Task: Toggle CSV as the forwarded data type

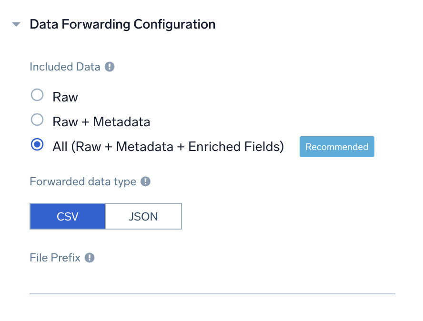Action: (67, 216)
